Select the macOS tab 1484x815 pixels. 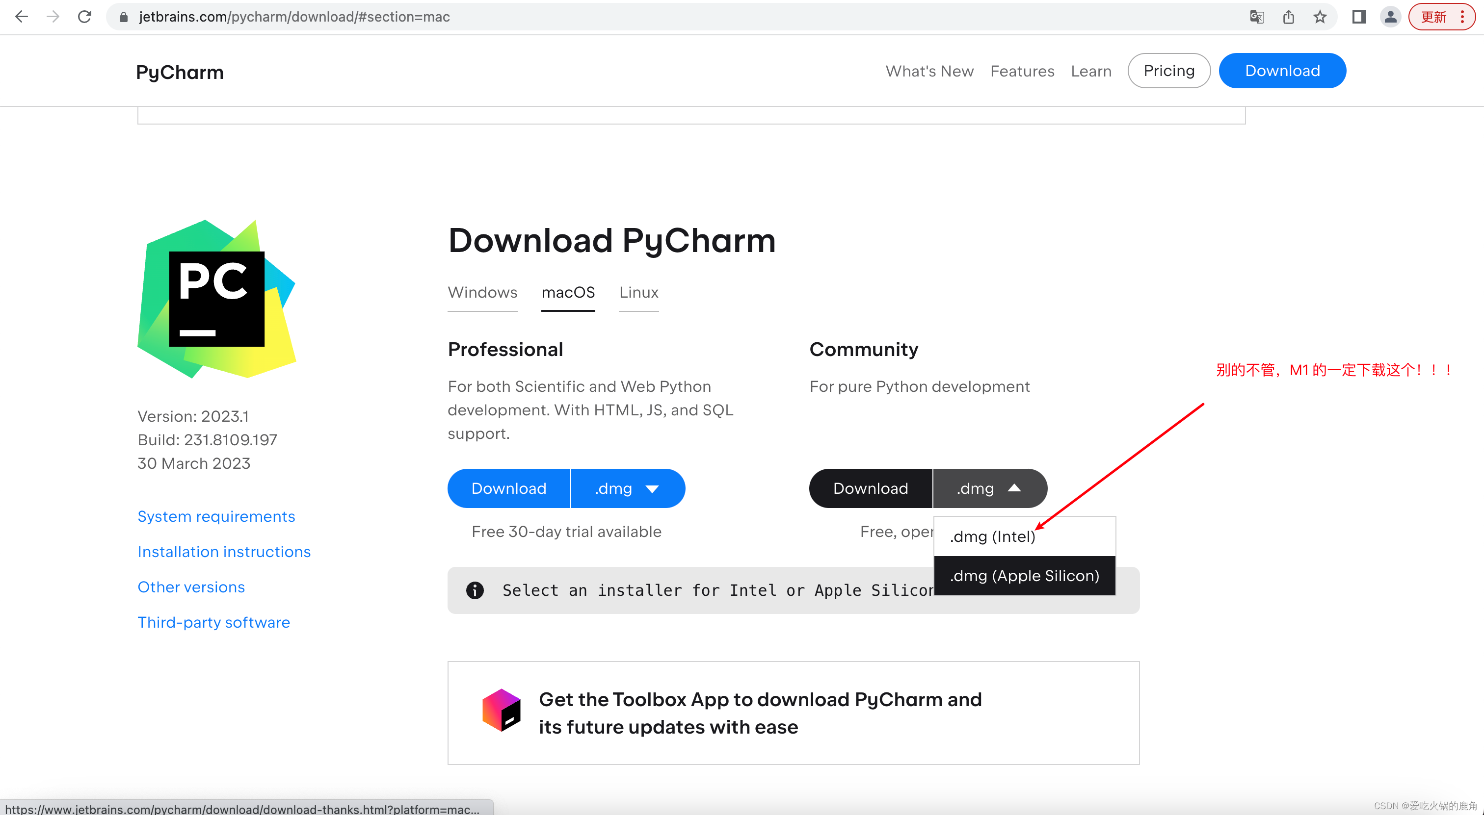tap(567, 292)
